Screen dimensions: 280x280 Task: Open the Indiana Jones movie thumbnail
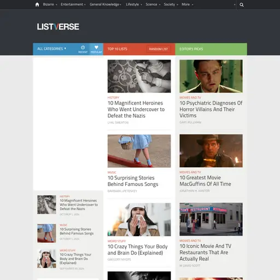(x=211, y=151)
